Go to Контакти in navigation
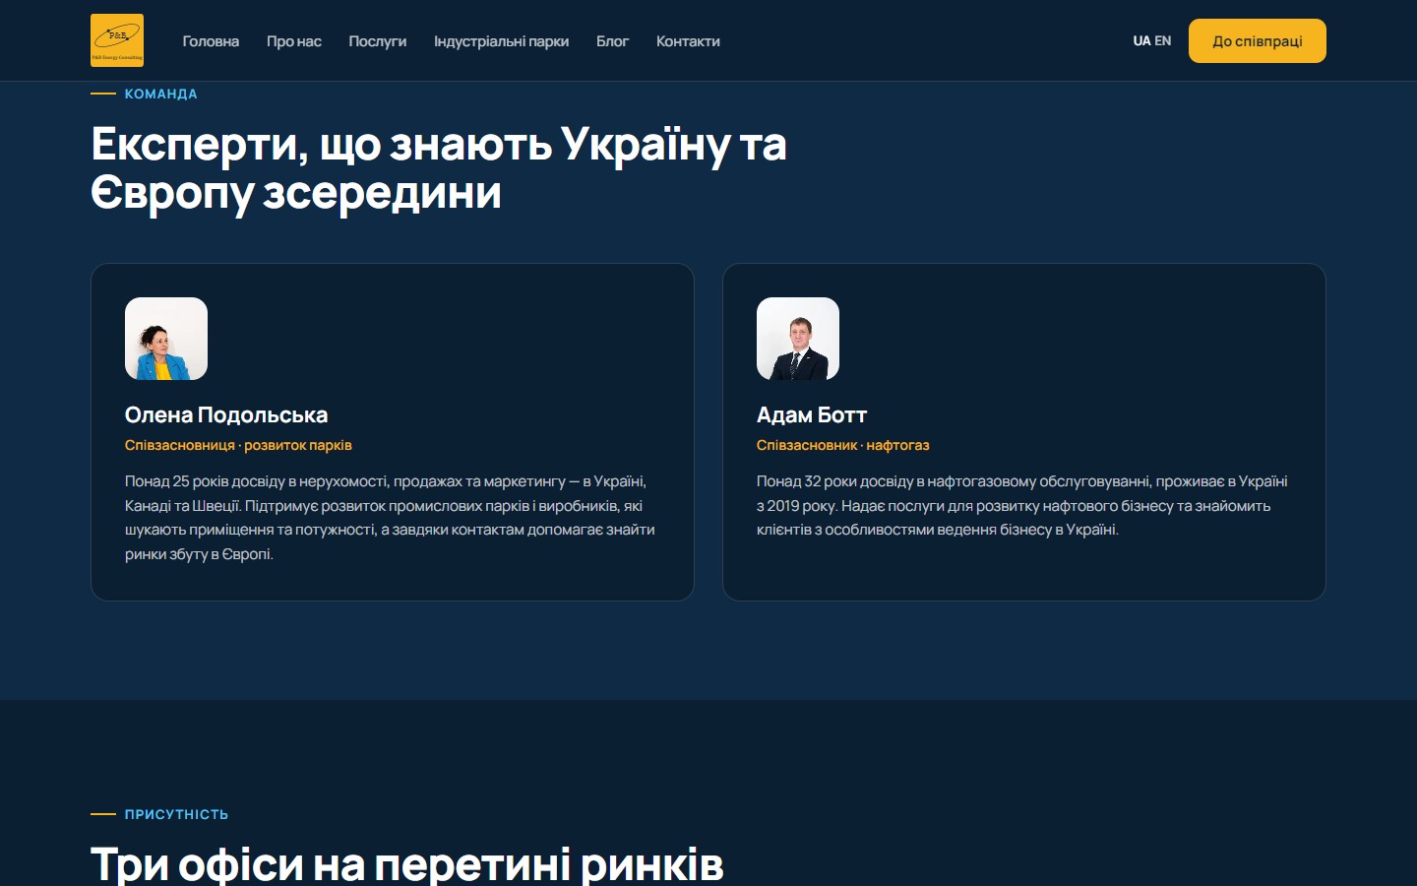The height and width of the screenshot is (886, 1417). 688,41
